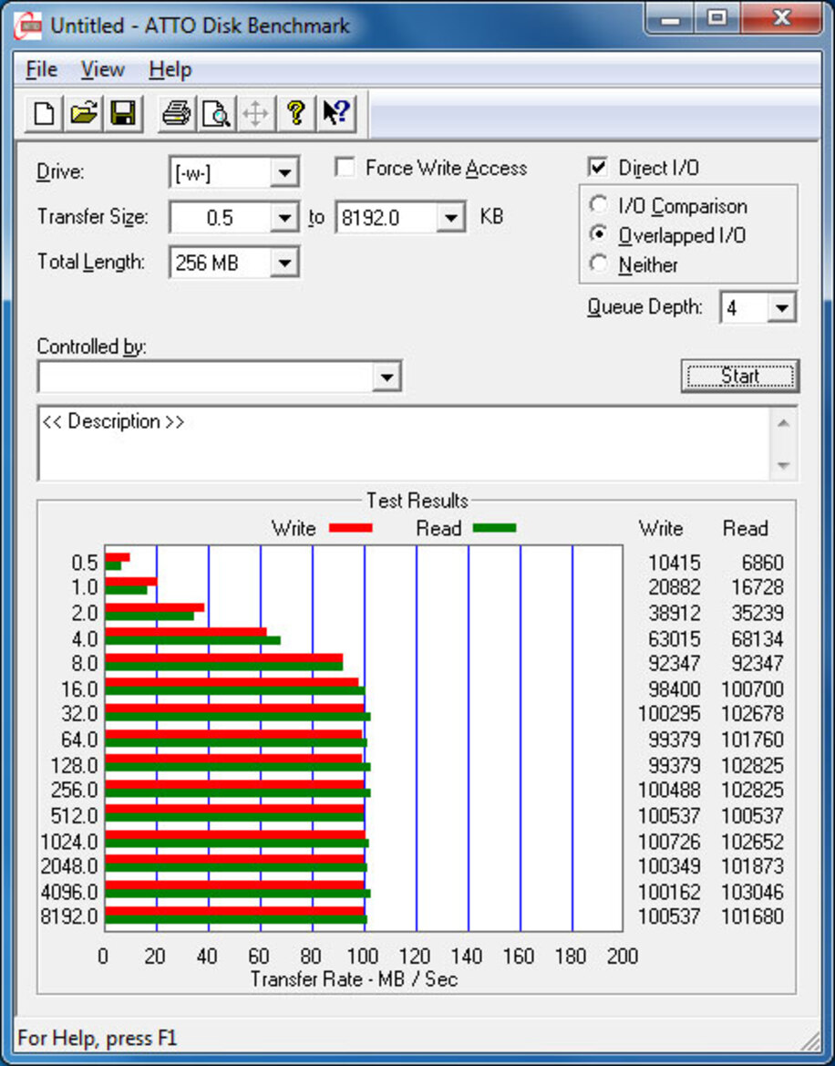835x1066 pixels.
Task: Open the Queue Depth dropdown
Action: tap(781, 308)
